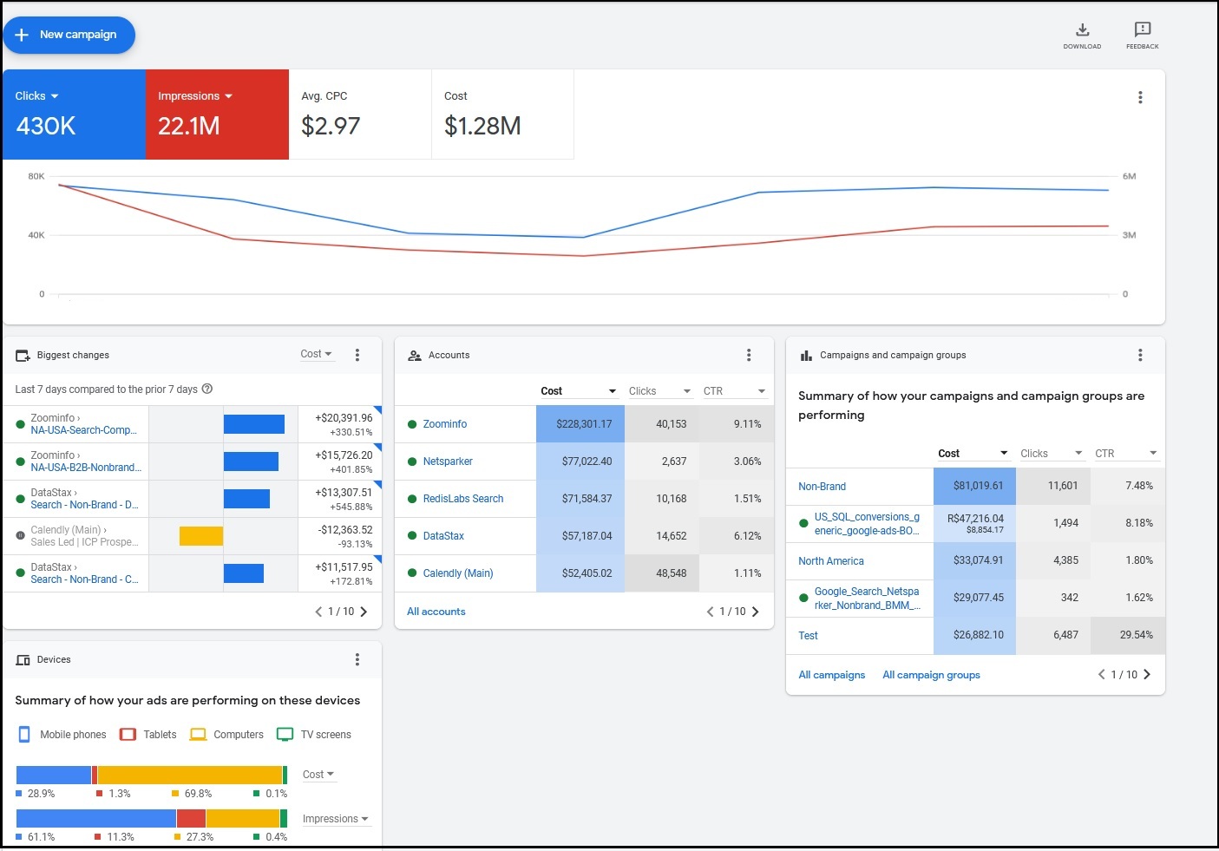The image size is (1219, 851).
Task: Select the Avg. CPC metric tile
Action: [x=359, y=115]
